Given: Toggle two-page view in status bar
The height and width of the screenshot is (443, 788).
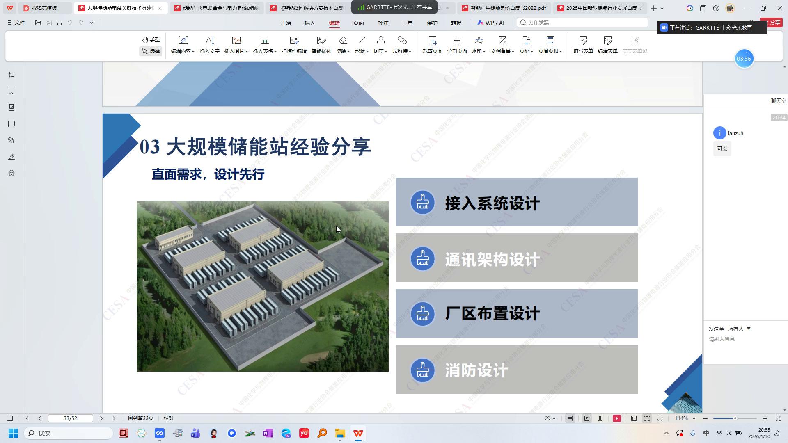Looking at the screenshot, I should point(600,418).
